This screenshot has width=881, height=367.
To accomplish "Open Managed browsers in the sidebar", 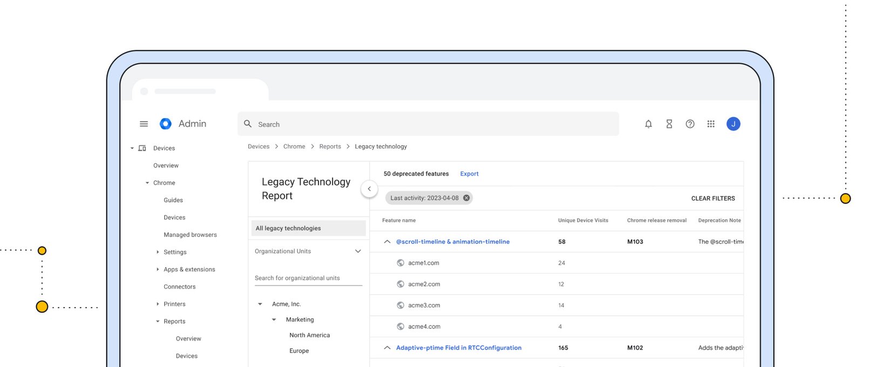I will pyautogui.click(x=190, y=235).
